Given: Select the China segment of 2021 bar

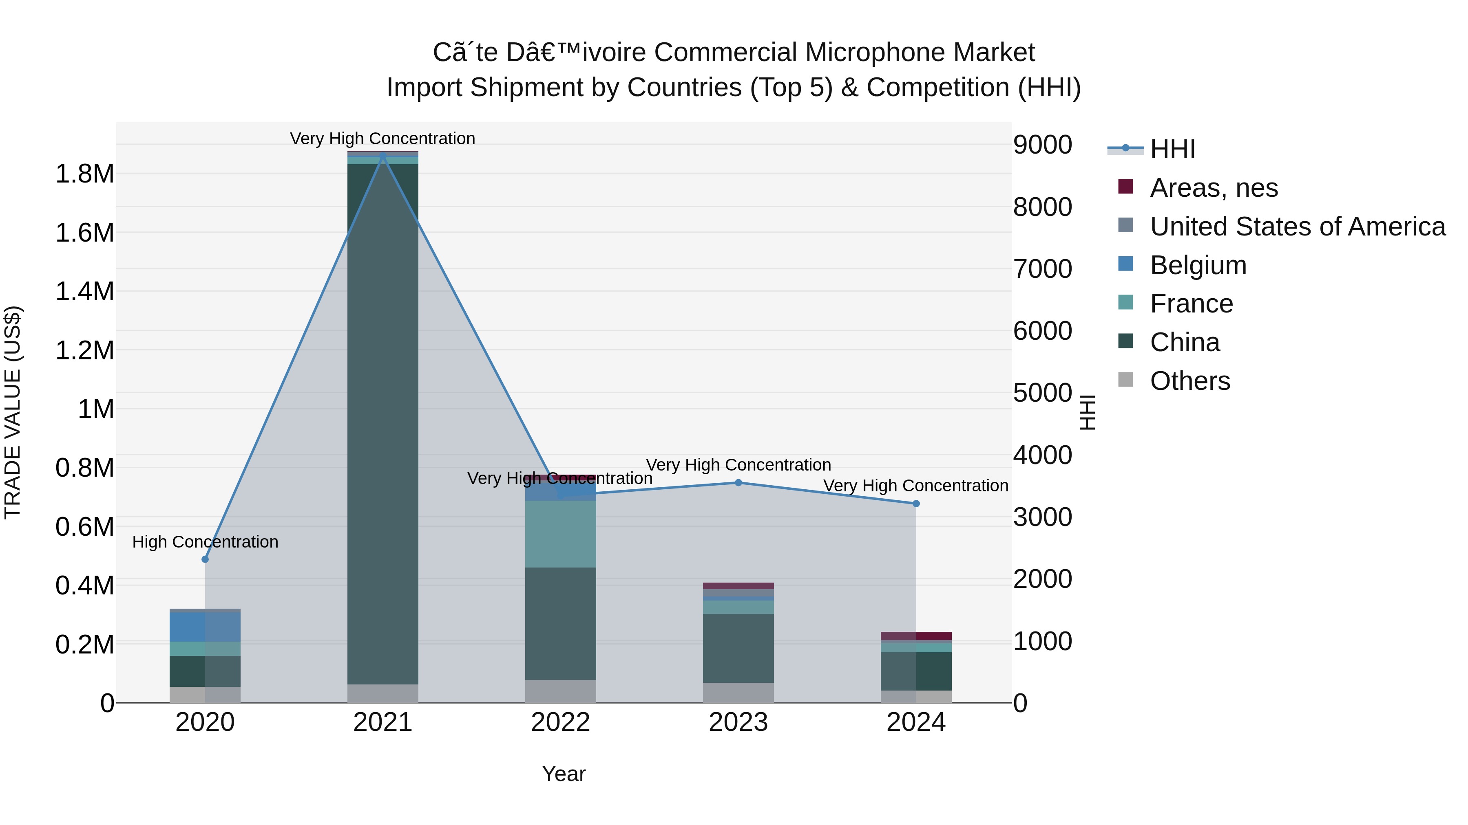Looking at the screenshot, I should pos(383,424).
